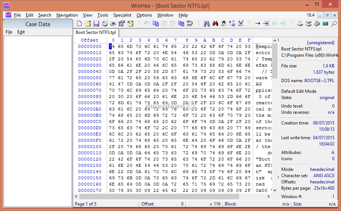Click the horizontal scrollbar thumb
This screenshot has width=341, height=211.
click(x=159, y=196)
